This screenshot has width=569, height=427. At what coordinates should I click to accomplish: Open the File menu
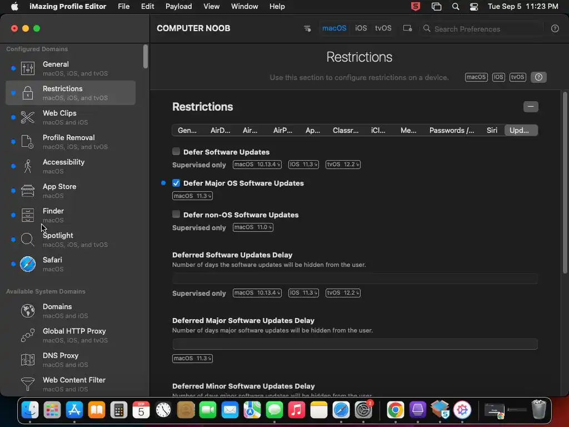tap(124, 7)
